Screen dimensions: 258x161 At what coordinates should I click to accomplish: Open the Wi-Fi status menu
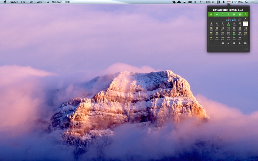coord(200,2)
